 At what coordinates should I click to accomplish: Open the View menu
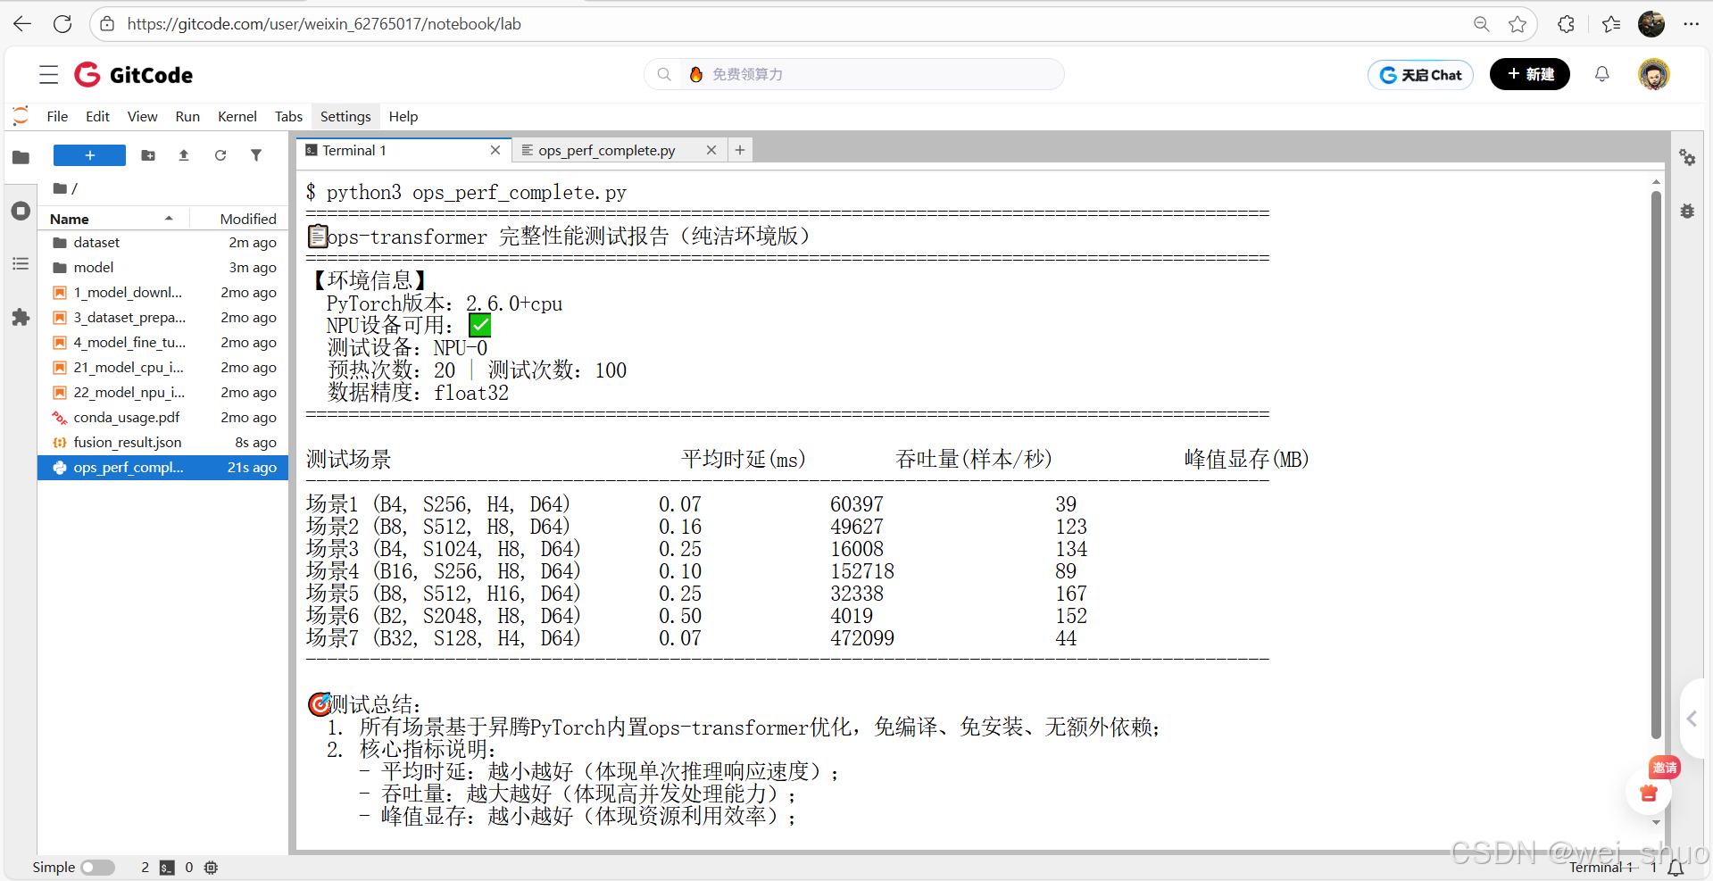(142, 116)
